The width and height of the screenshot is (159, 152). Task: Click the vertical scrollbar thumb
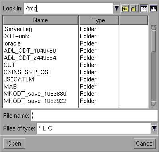[x=153, y=41]
